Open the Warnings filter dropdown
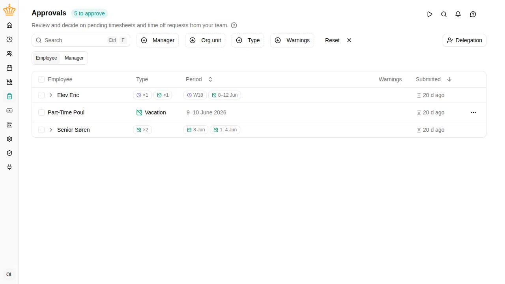This screenshot has width=505, height=284. (x=292, y=40)
